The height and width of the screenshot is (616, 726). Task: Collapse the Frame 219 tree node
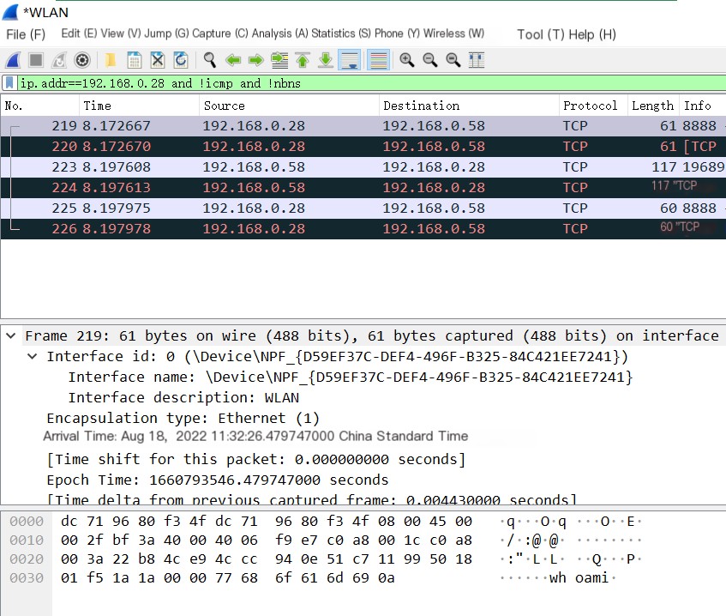10,336
